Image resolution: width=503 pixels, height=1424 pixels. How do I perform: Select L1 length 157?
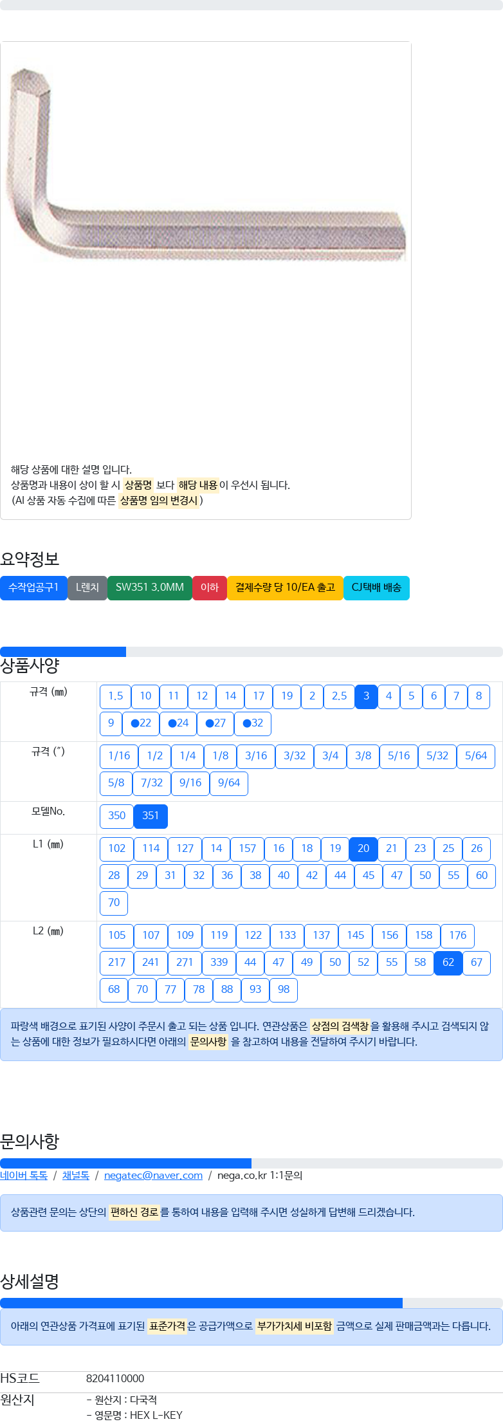click(x=247, y=849)
